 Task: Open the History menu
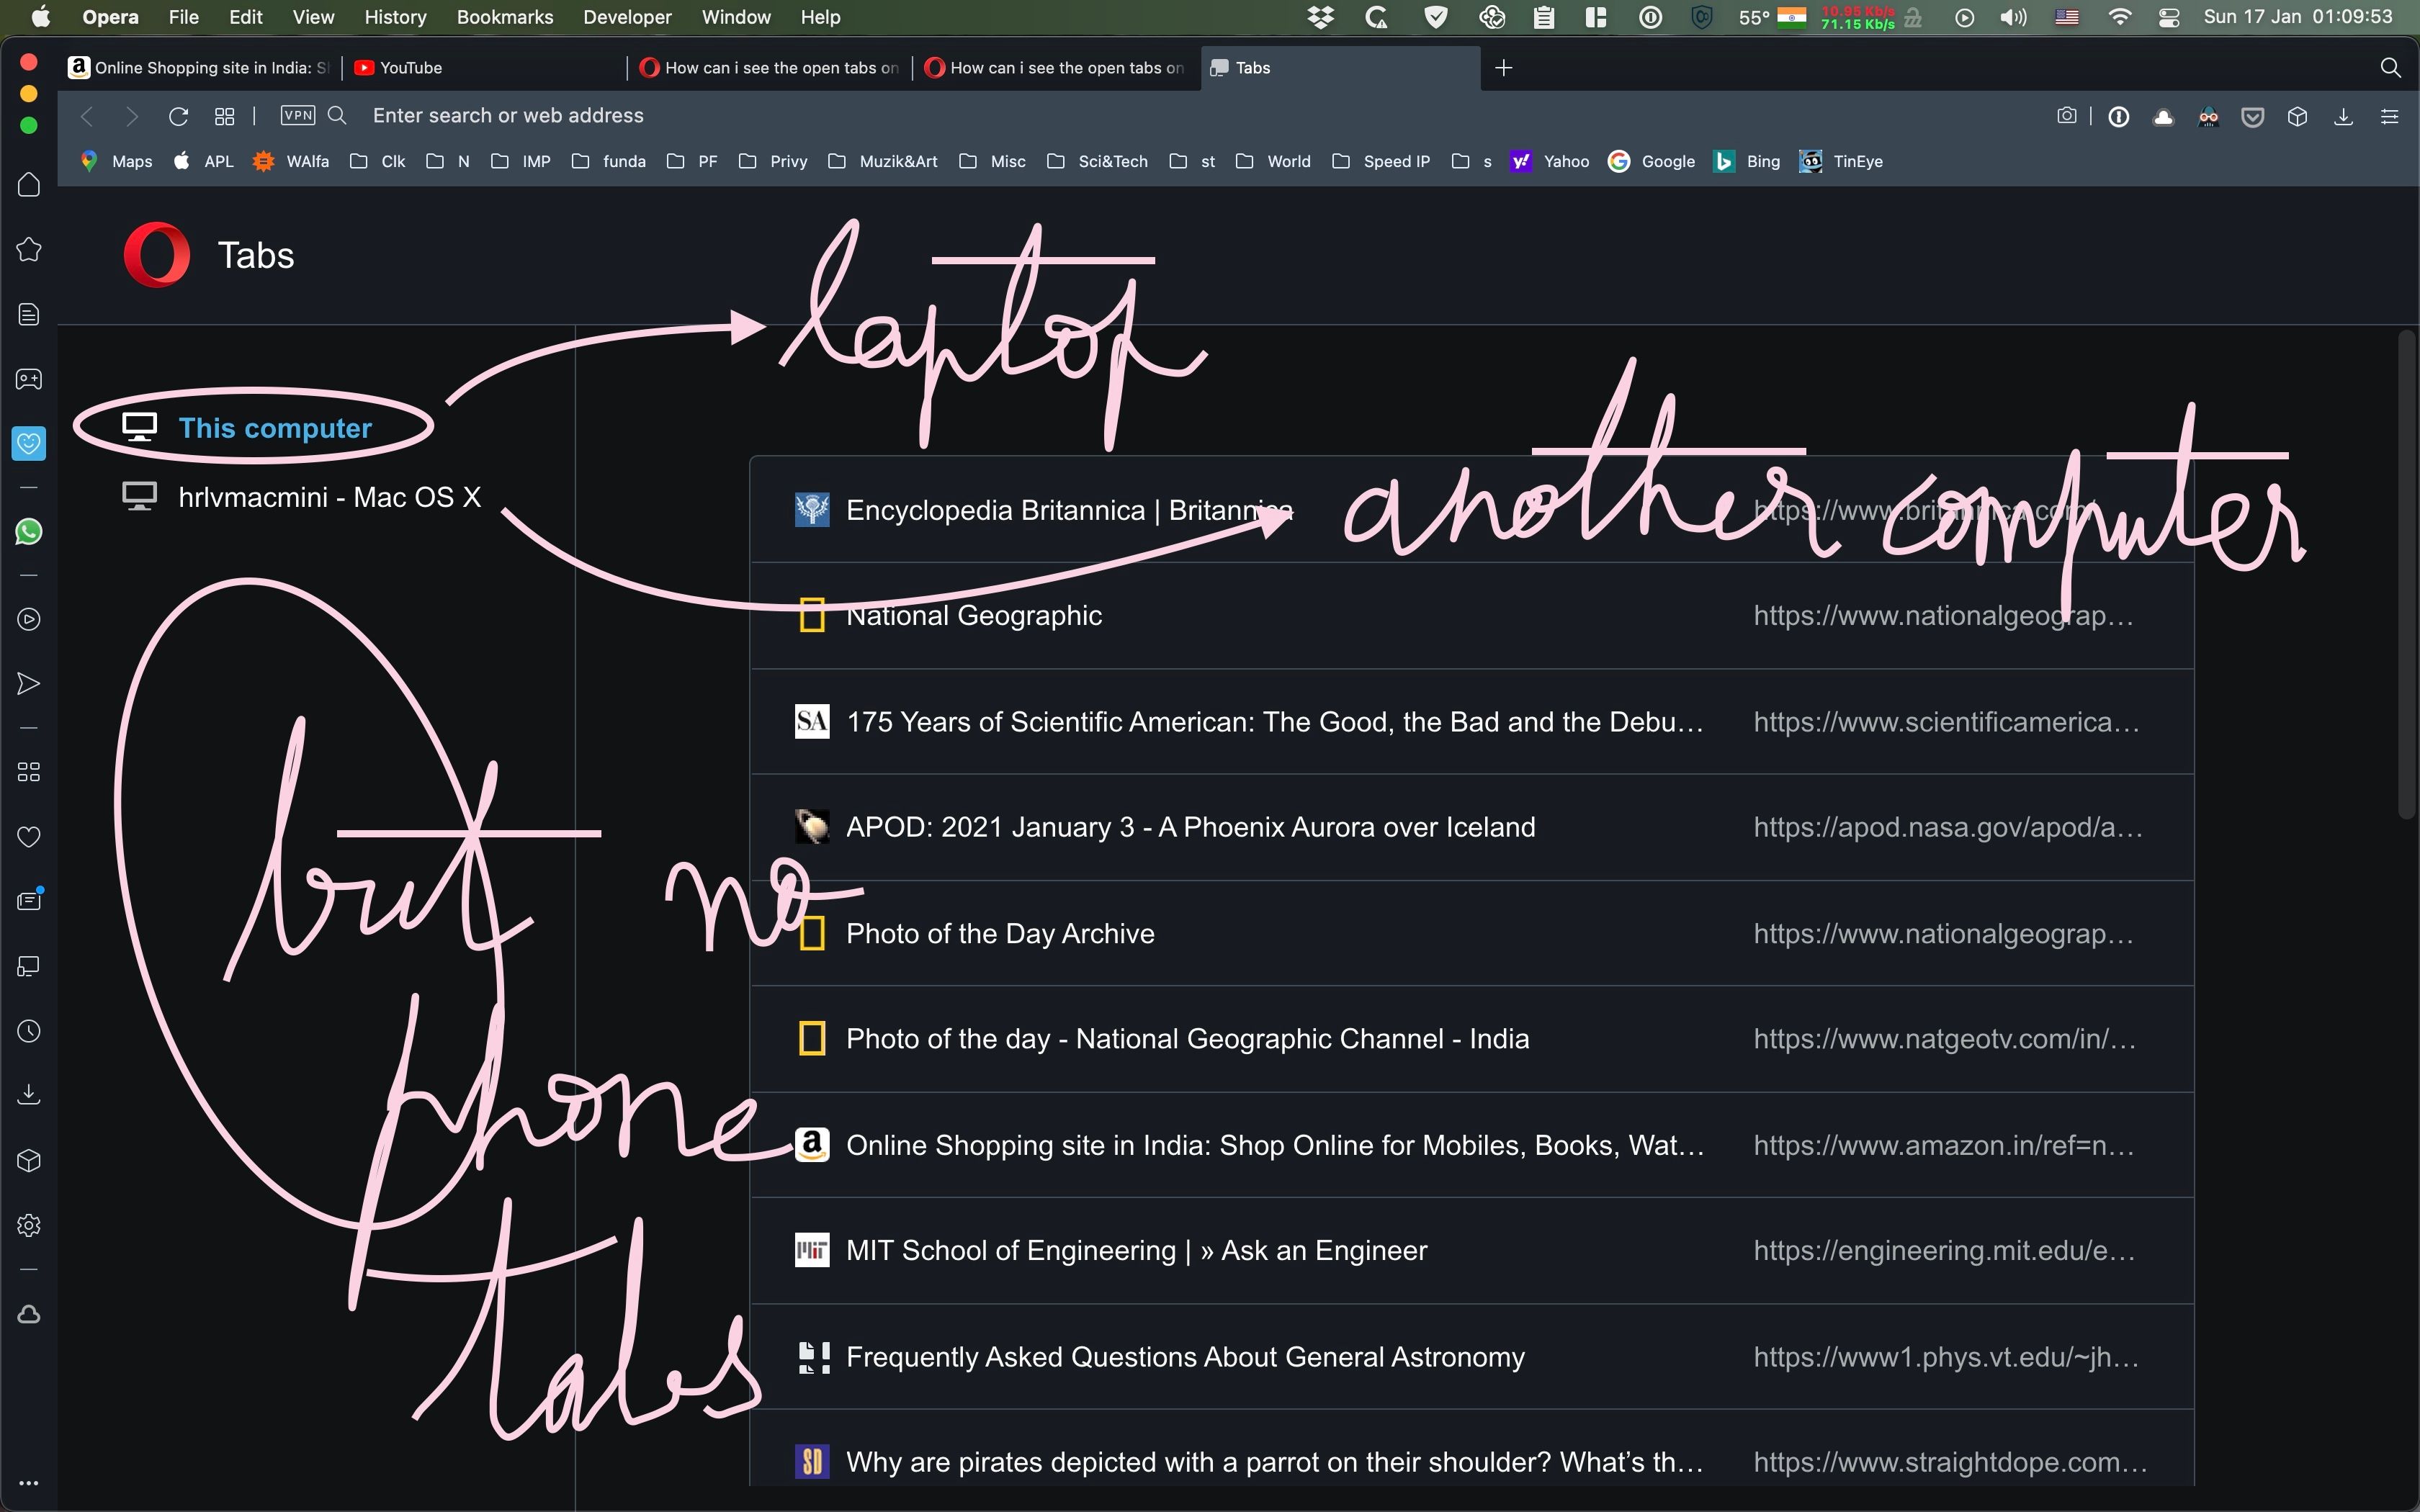click(x=395, y=17)
